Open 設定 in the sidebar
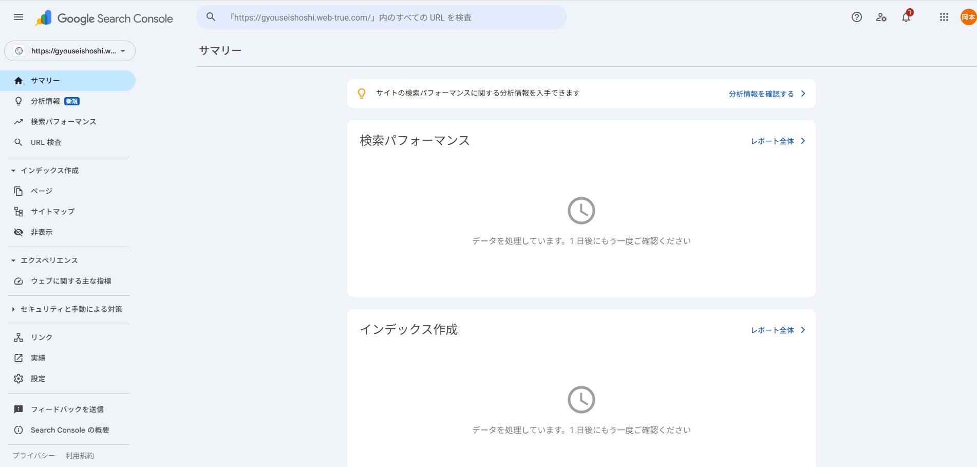Viewport: 977px width, 467px height. pos(68,379)
